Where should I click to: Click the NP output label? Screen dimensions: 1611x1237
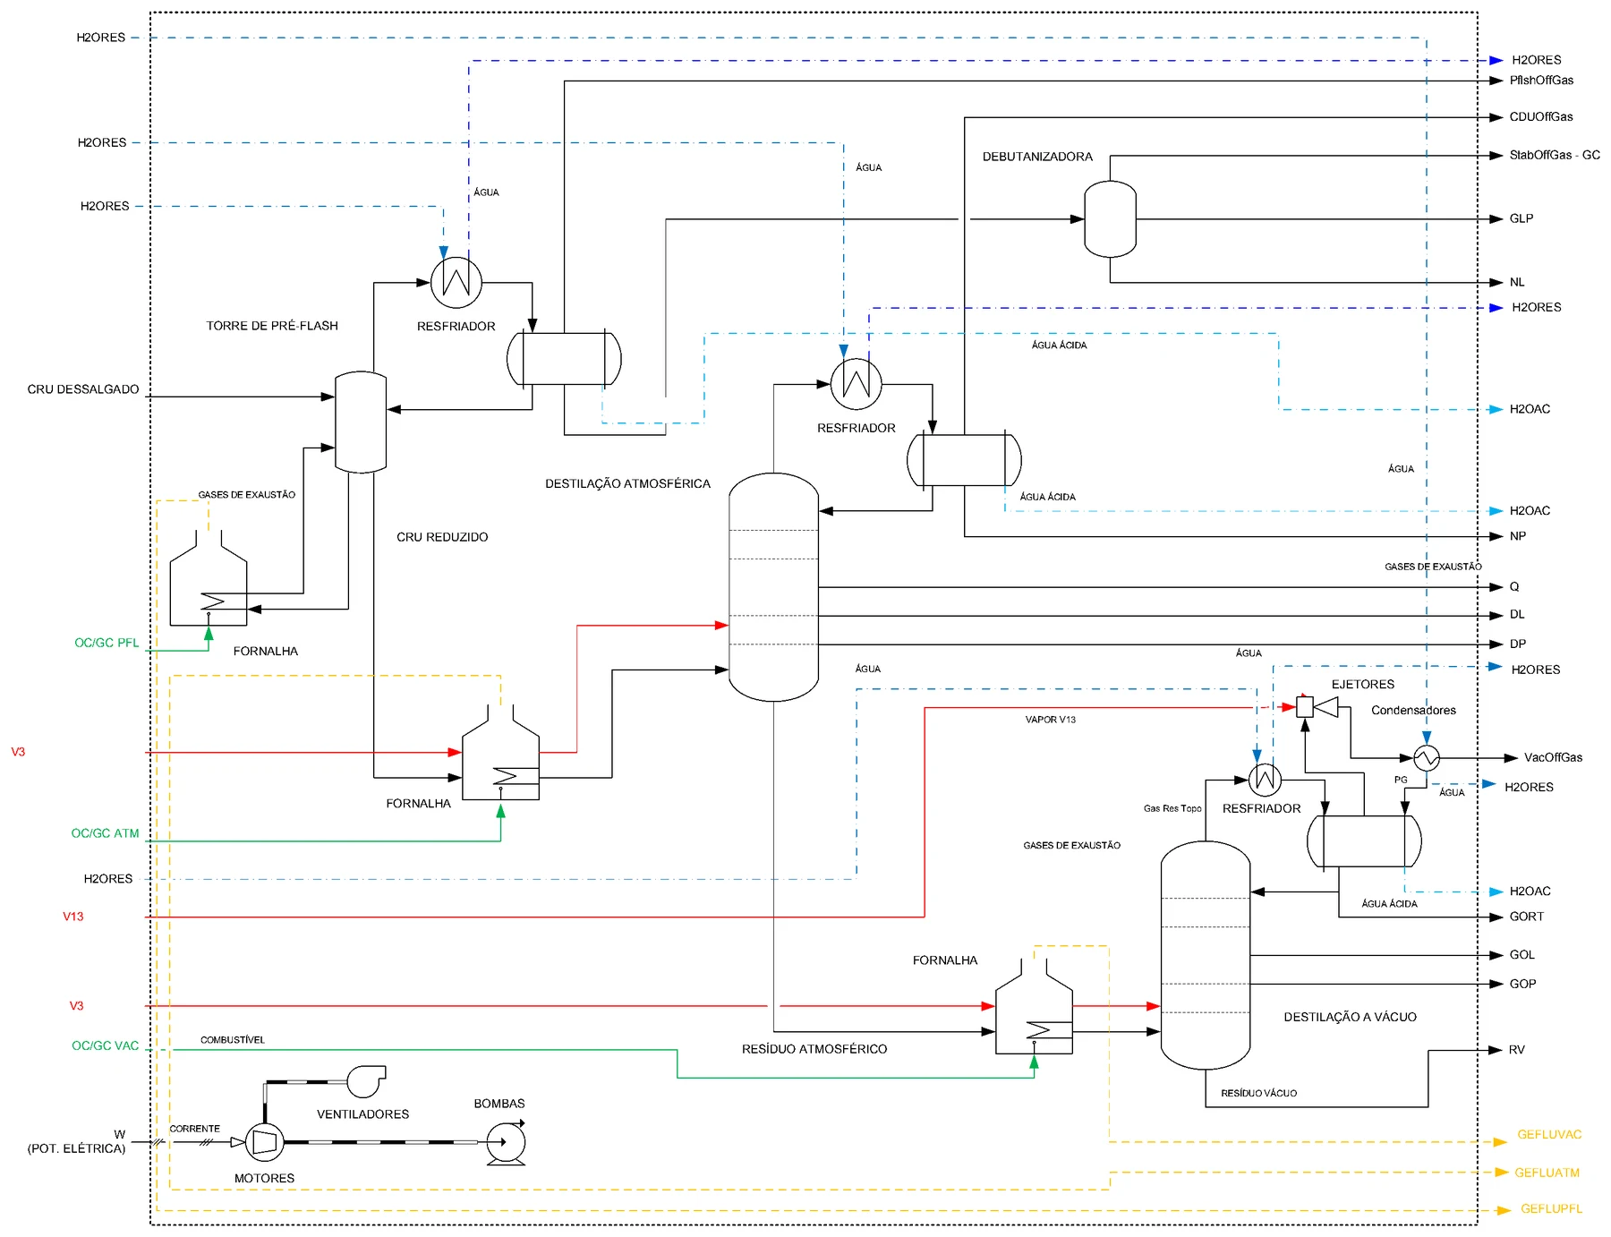pyautogui.click(x=1518, y=536)
